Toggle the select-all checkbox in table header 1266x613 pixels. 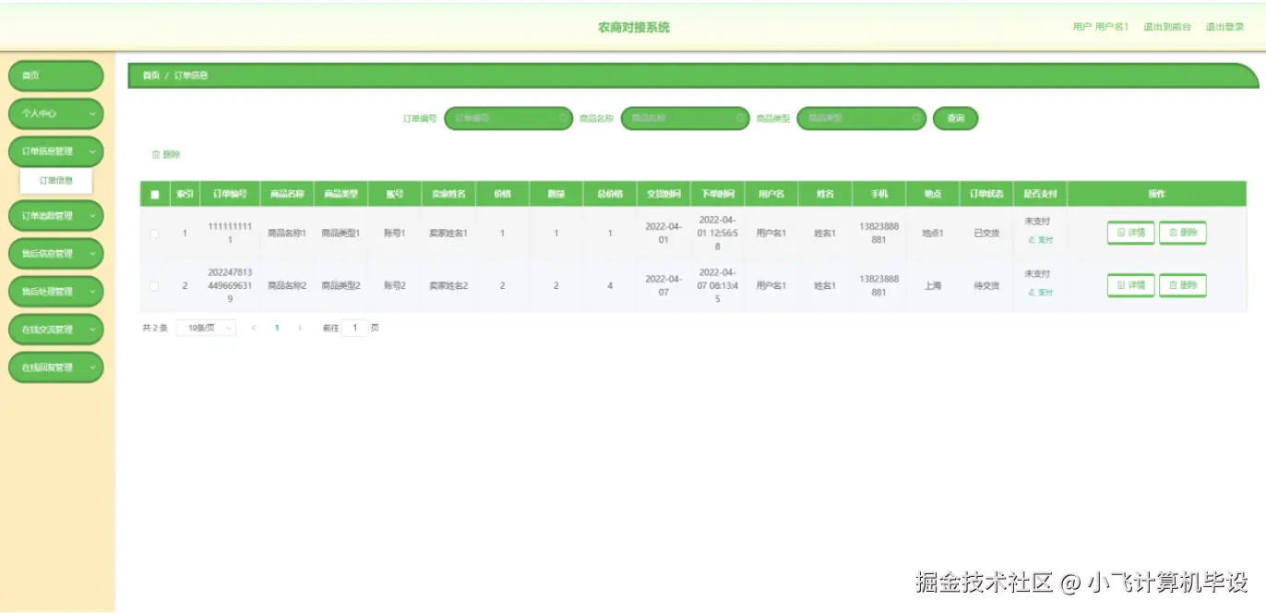155,195
